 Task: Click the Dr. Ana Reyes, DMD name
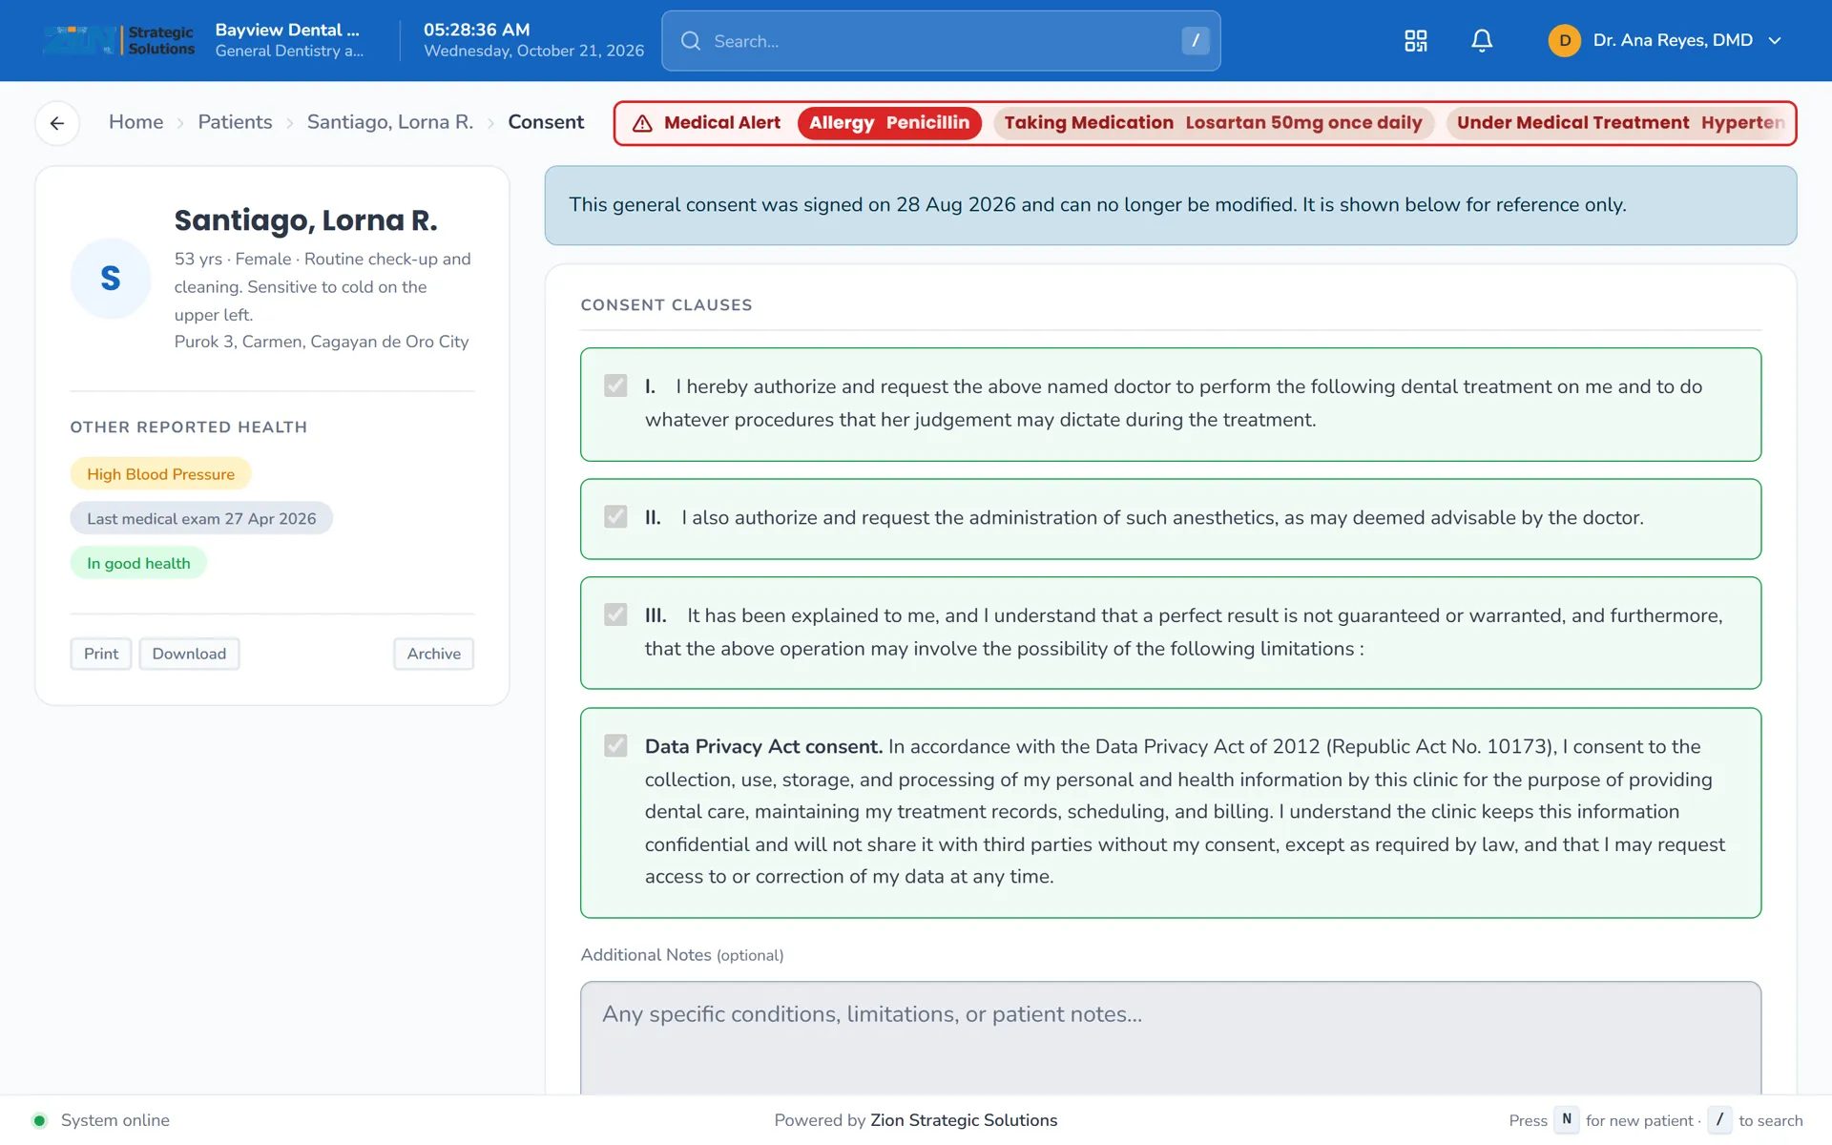click(x=1673, y=40)
